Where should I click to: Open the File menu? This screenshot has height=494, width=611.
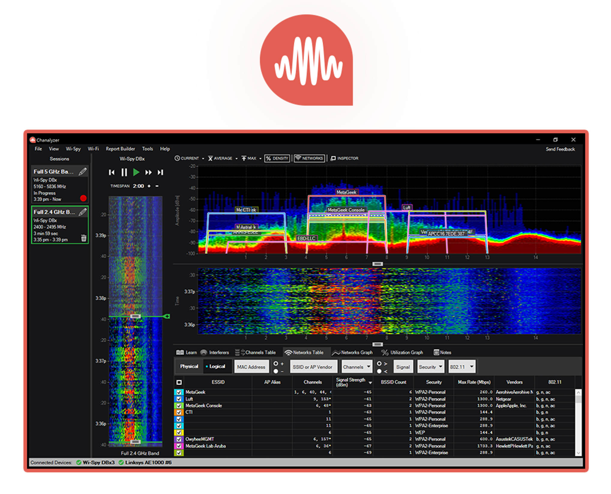point(38,149)
